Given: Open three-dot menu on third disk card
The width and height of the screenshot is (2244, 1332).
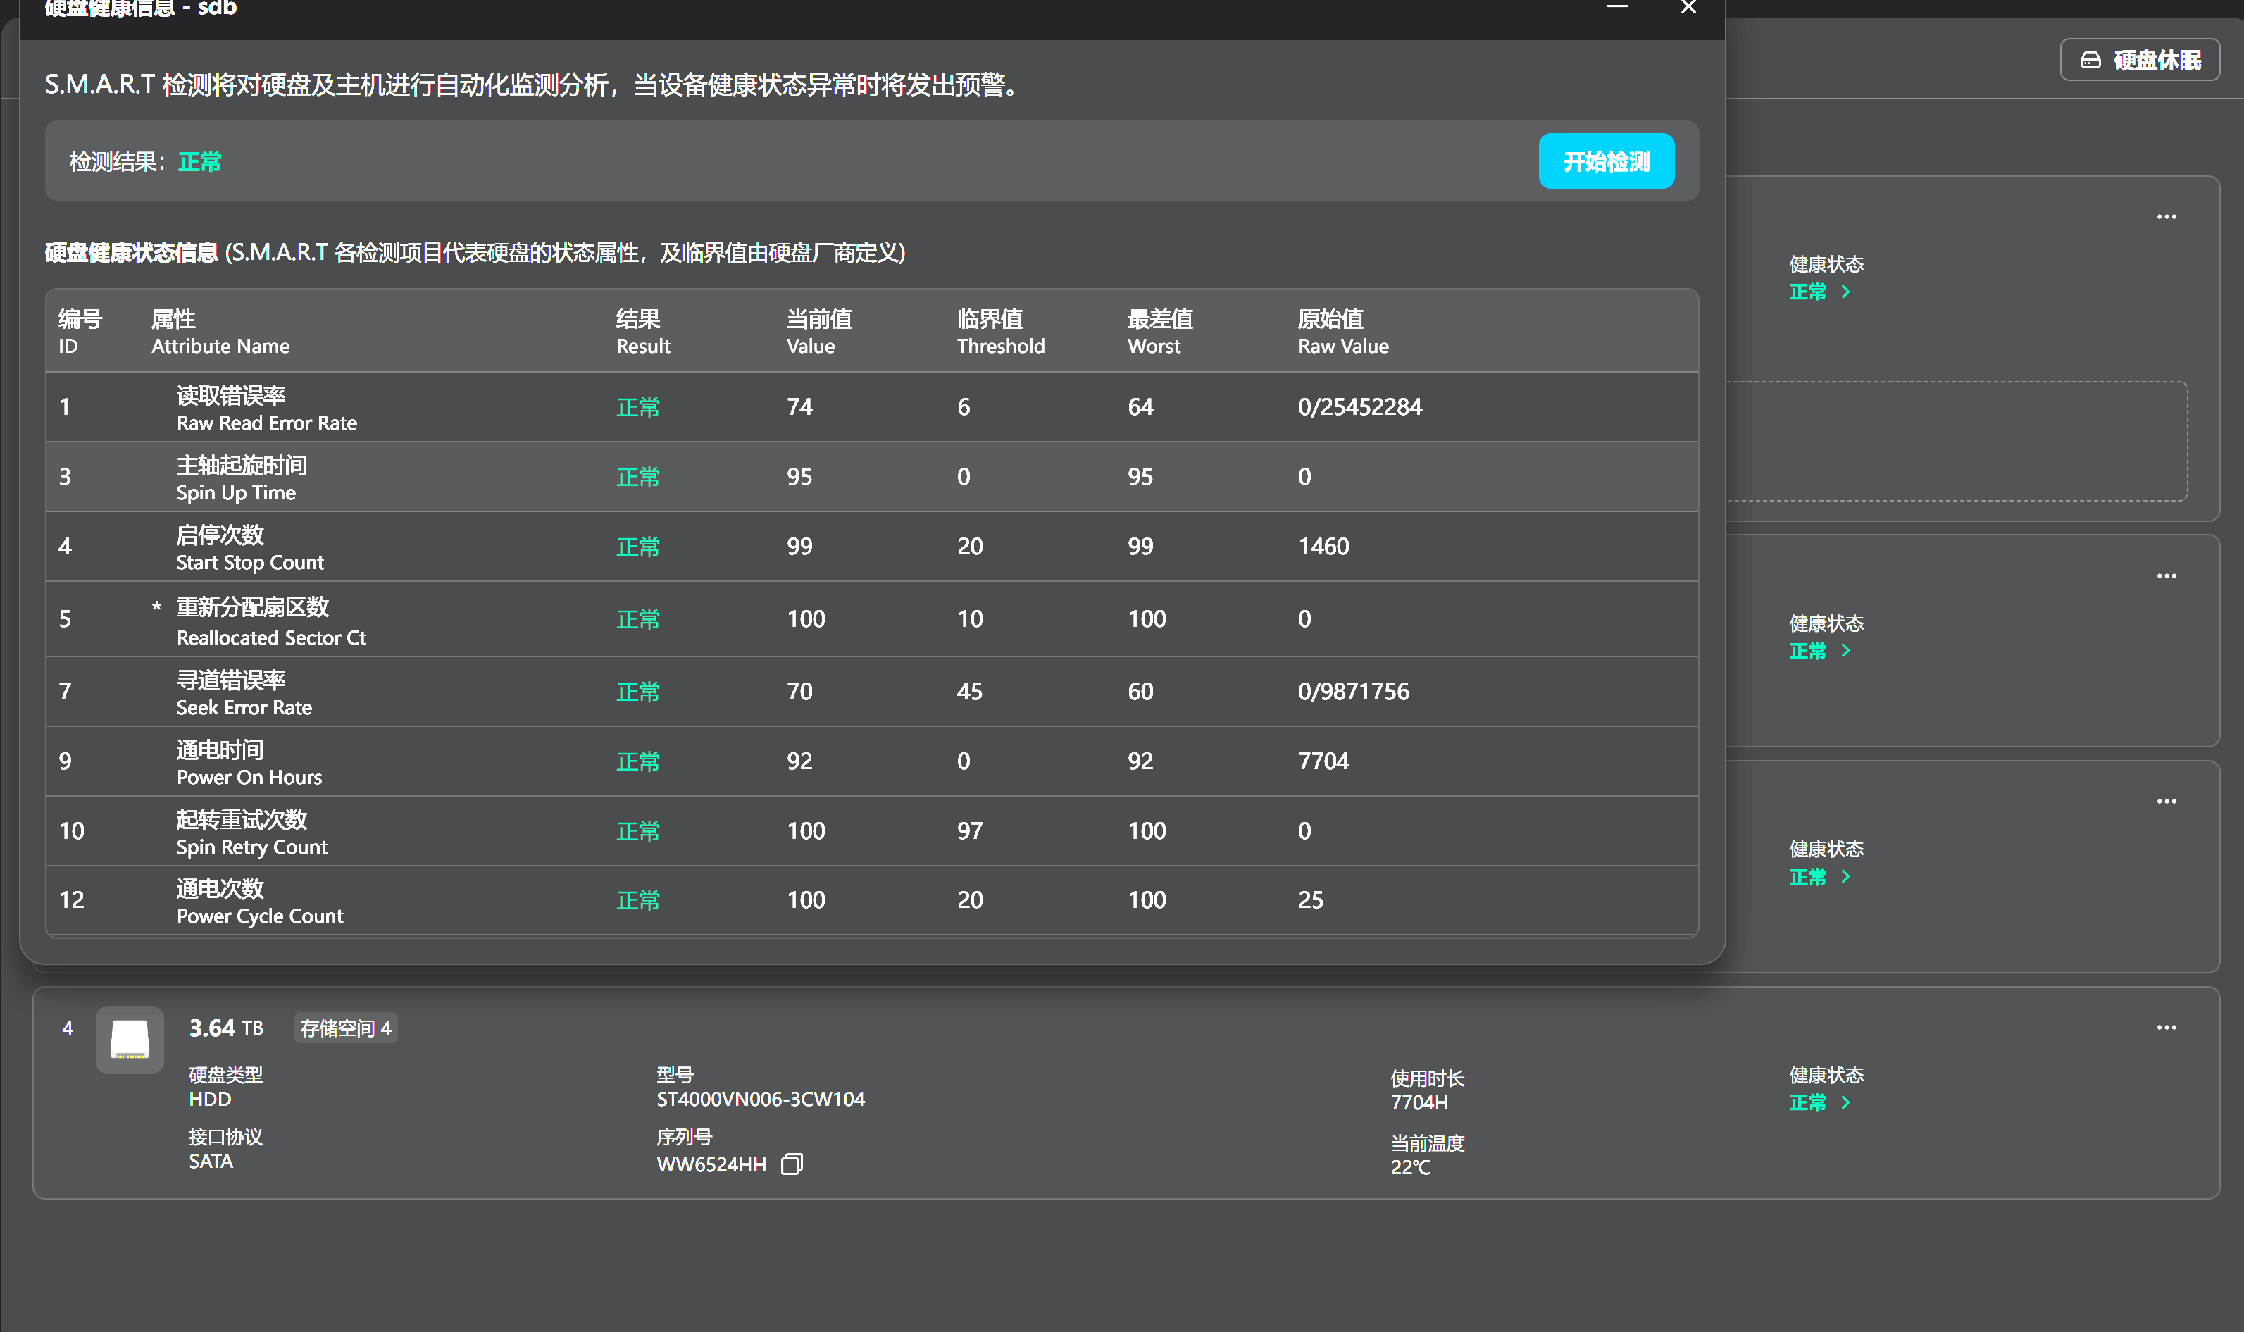Looking at the screenshot, I should [x=2166, y=802].
